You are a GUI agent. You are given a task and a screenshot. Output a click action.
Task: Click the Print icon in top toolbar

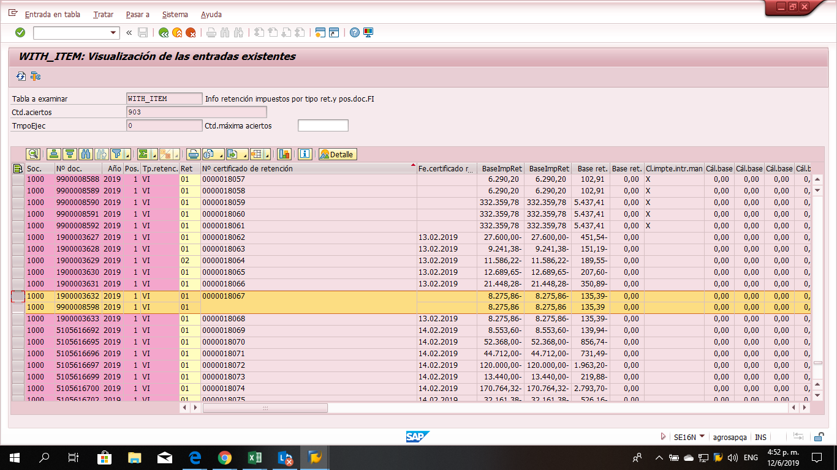pos(211,32)
